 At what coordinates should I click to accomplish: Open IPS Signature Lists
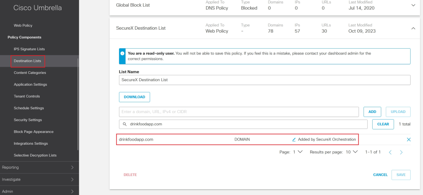click(29, 49)
